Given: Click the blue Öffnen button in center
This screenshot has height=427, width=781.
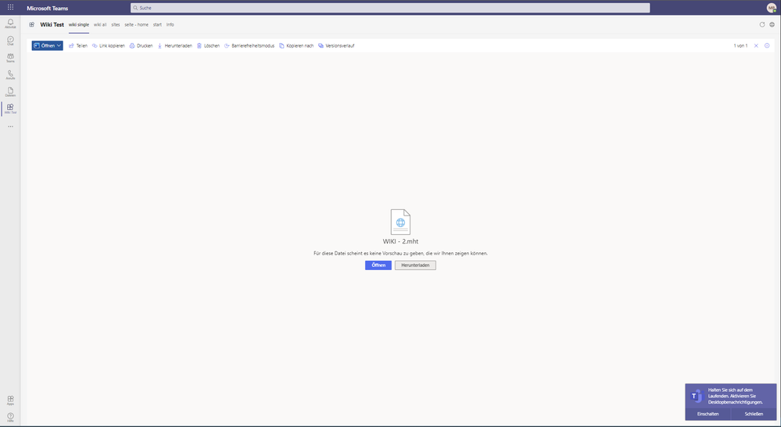Looking at the screenshot, I should click(378, 265).
